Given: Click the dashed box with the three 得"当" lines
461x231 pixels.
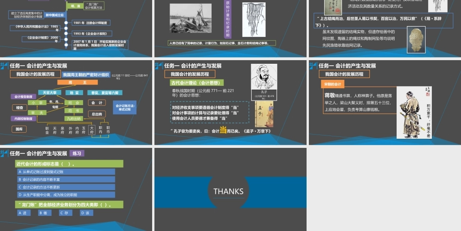Looking at the screenshot, I should (210, 113).
